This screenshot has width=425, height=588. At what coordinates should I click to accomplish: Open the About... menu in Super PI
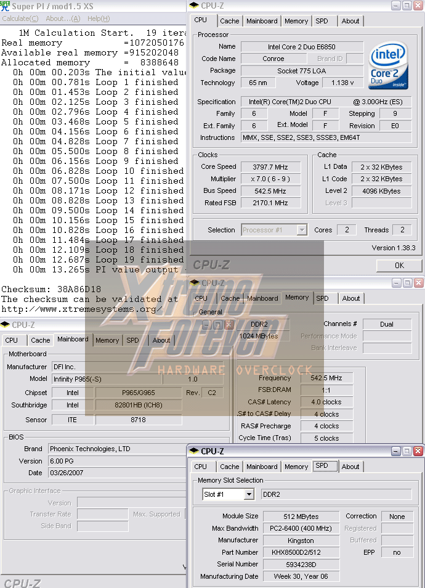63,18
